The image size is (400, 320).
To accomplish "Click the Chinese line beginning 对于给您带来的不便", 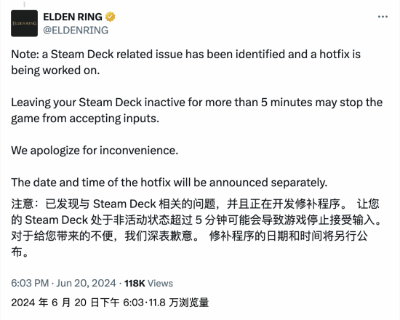I will (x=189, y=236).
